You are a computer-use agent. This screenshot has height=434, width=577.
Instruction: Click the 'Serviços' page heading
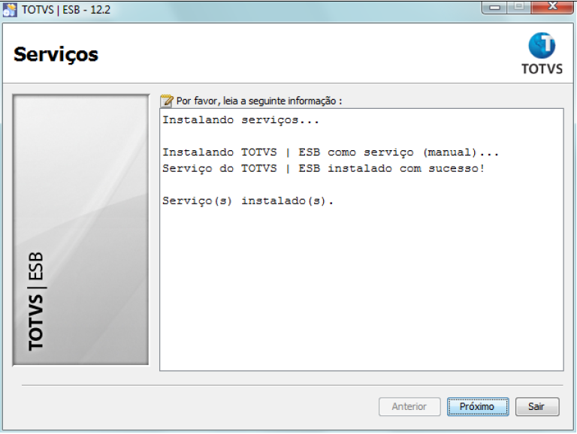pyautogui.click(x=56, y=55)
